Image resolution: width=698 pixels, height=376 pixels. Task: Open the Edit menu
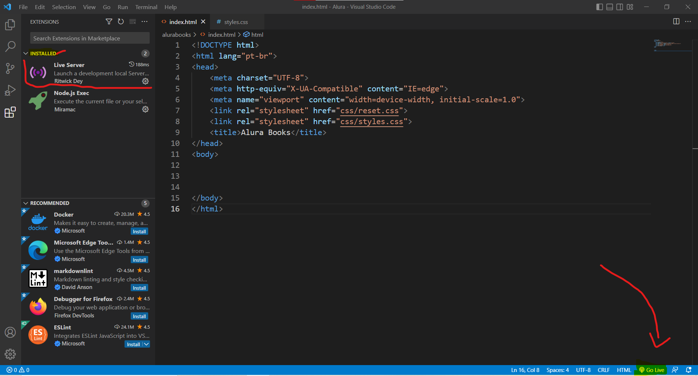tap(40, 7)
